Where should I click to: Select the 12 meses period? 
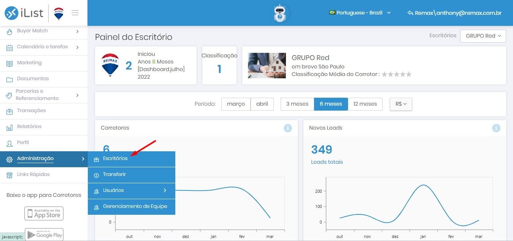[x=365, y=104]
